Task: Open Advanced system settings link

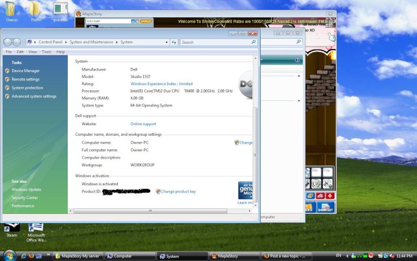Action: tap(34, 97)
